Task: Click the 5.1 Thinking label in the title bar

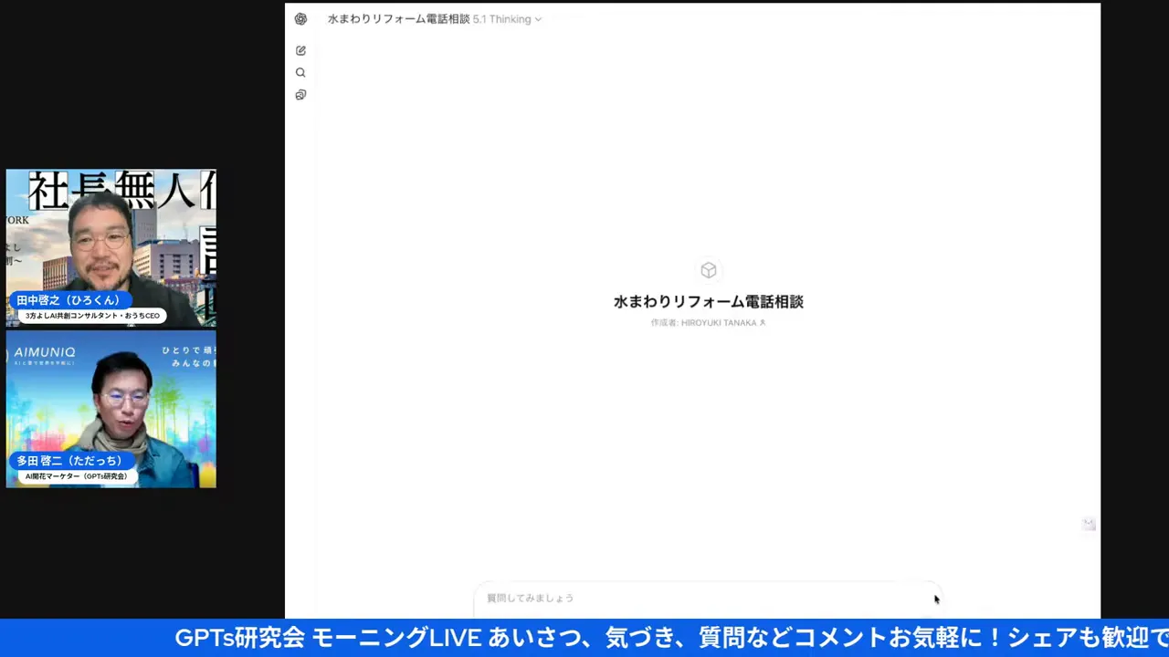Action: 501,18
